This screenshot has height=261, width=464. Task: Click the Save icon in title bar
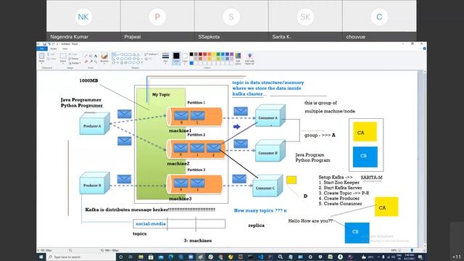tap(45, 43)
